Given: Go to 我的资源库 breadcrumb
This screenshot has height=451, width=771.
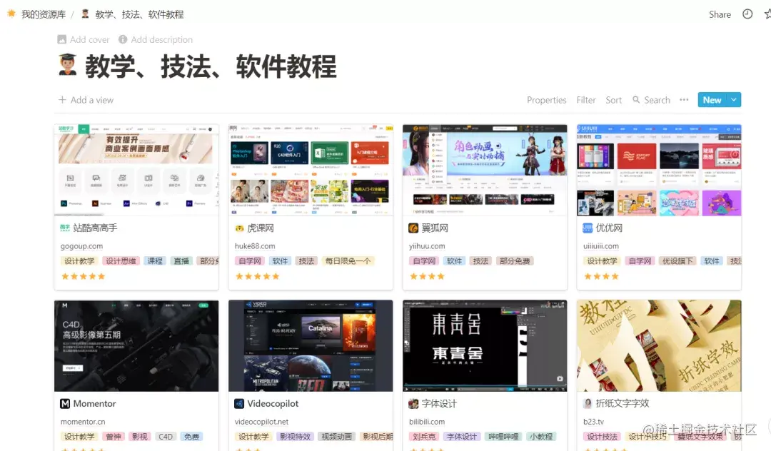Looking at the screenshot, I should 44,14.
